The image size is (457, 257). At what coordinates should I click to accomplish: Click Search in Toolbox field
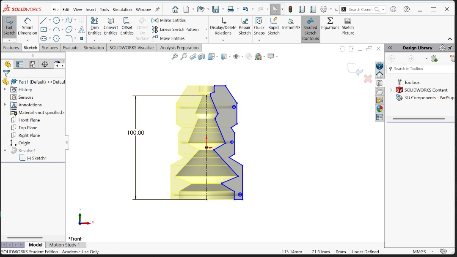(421, 69)
